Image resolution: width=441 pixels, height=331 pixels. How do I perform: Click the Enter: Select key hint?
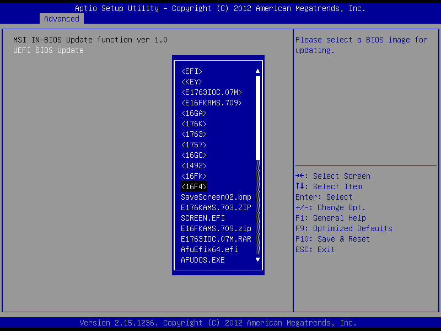[x=324, y=197]
